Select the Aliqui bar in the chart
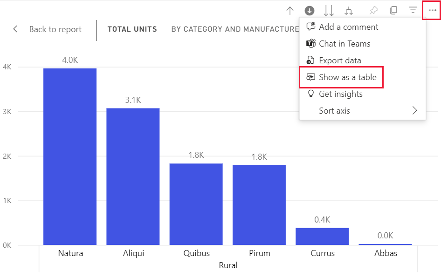The image size is (441, 277). click(133, 176)
